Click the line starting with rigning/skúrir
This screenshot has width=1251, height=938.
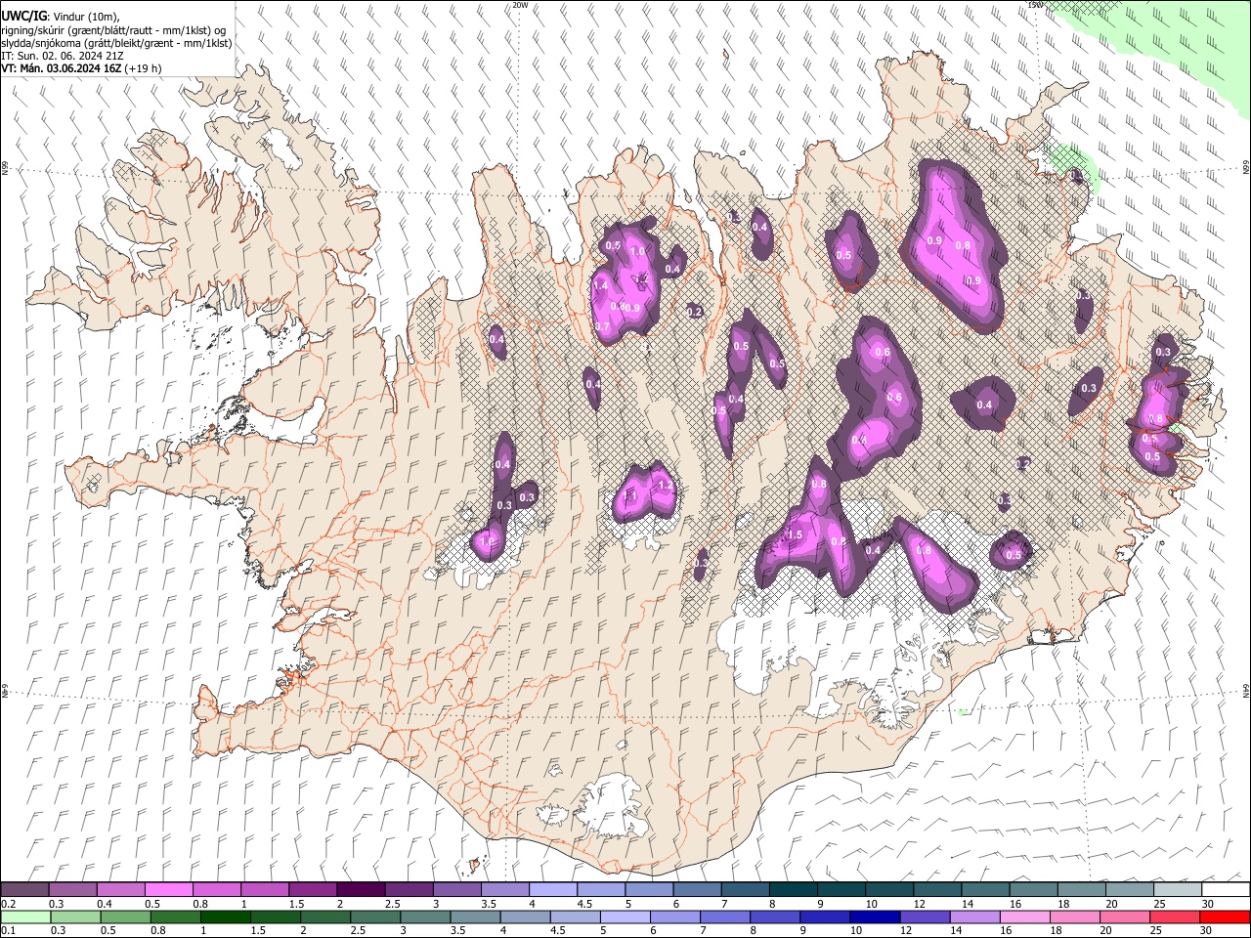click(x=113, y=30)
